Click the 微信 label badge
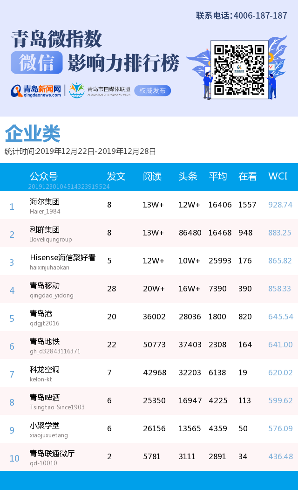Viewport: 298px width, 490px height. 36,63
